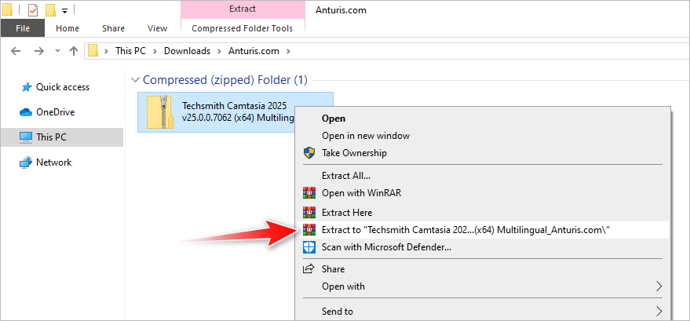
Task: Choose Extract to Techsmith Camtasia folder option
Action: (x=465, y=229)
